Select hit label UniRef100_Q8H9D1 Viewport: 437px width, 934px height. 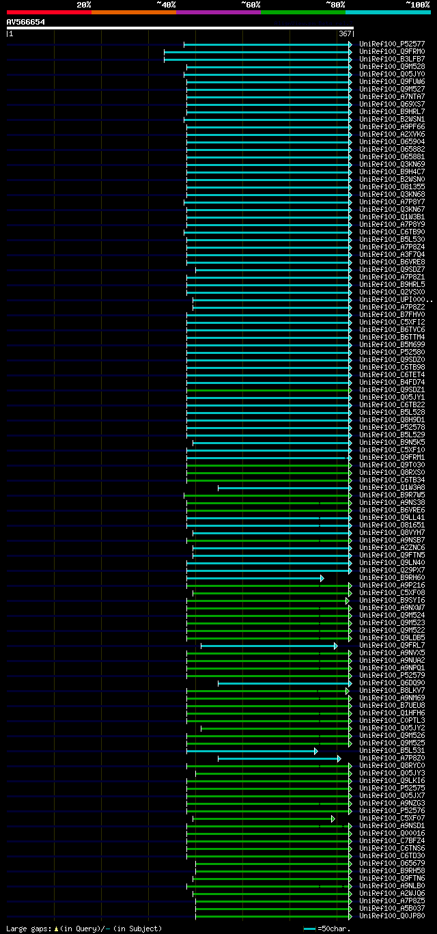(x=392, y=420)
